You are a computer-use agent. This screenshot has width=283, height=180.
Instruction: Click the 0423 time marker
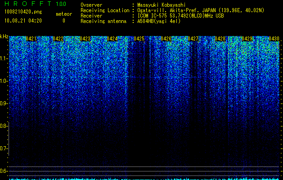point(85,39)
